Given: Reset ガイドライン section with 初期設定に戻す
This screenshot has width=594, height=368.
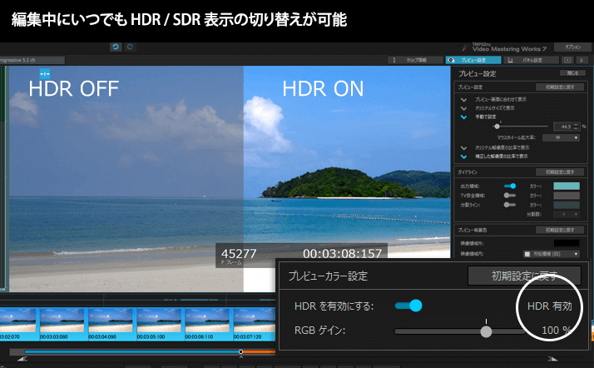Looking at the screenshot, I should [560, 172].
